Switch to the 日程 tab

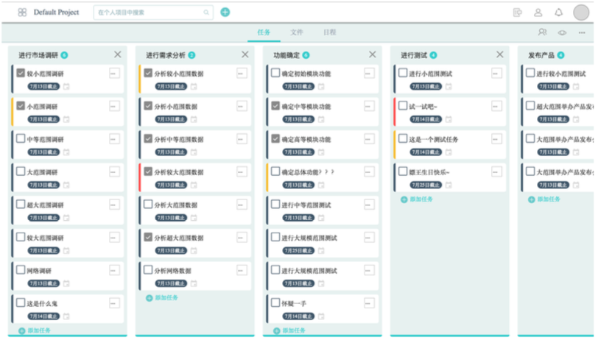330,32
